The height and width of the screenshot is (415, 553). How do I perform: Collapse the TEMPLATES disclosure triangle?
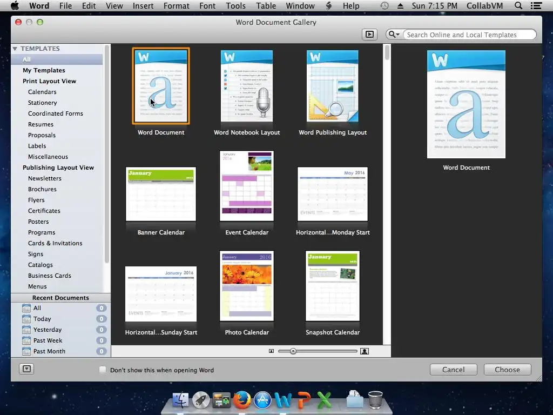(15, 49)
